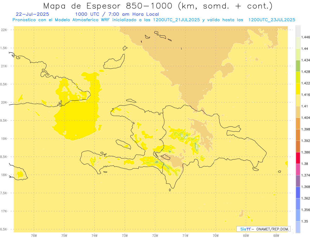Click the colorbar value 1.398
310x239 pixels.
(306, 129)
